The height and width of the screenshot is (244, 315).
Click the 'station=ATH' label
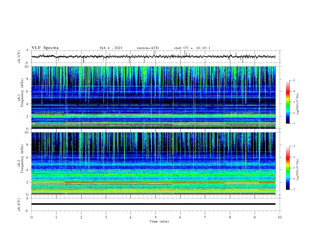point(148,48)
